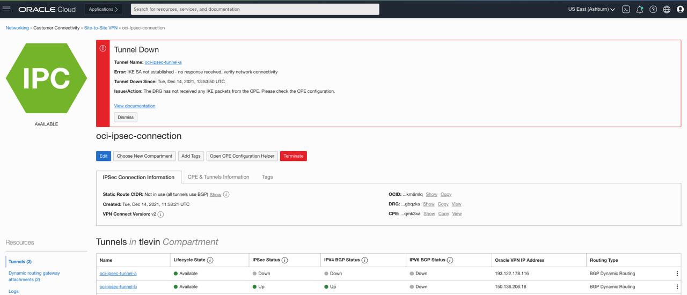Image resolution: width=687 pixels, height=295 pixels.
Task: Open Dynamic routing gateway attachments (2)
Action: [x=34, y=276]
